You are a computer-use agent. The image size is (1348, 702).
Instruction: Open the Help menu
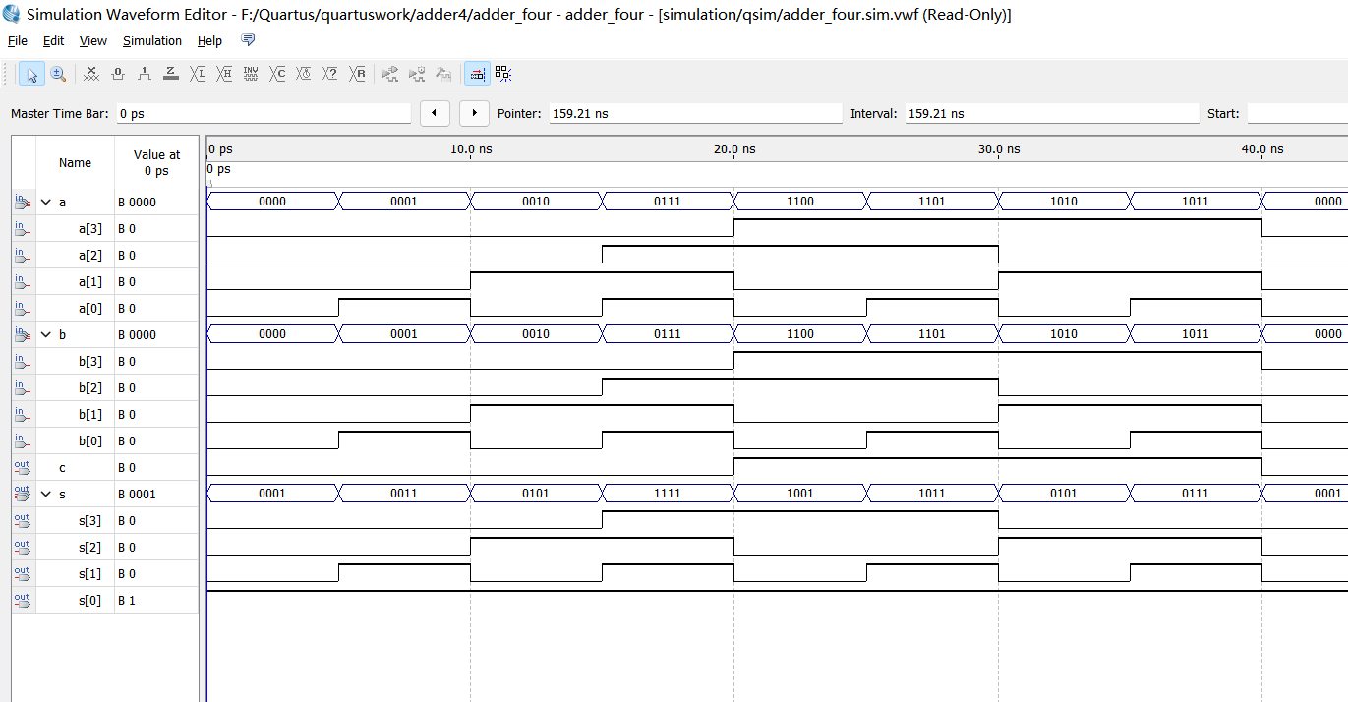[209, 41]
